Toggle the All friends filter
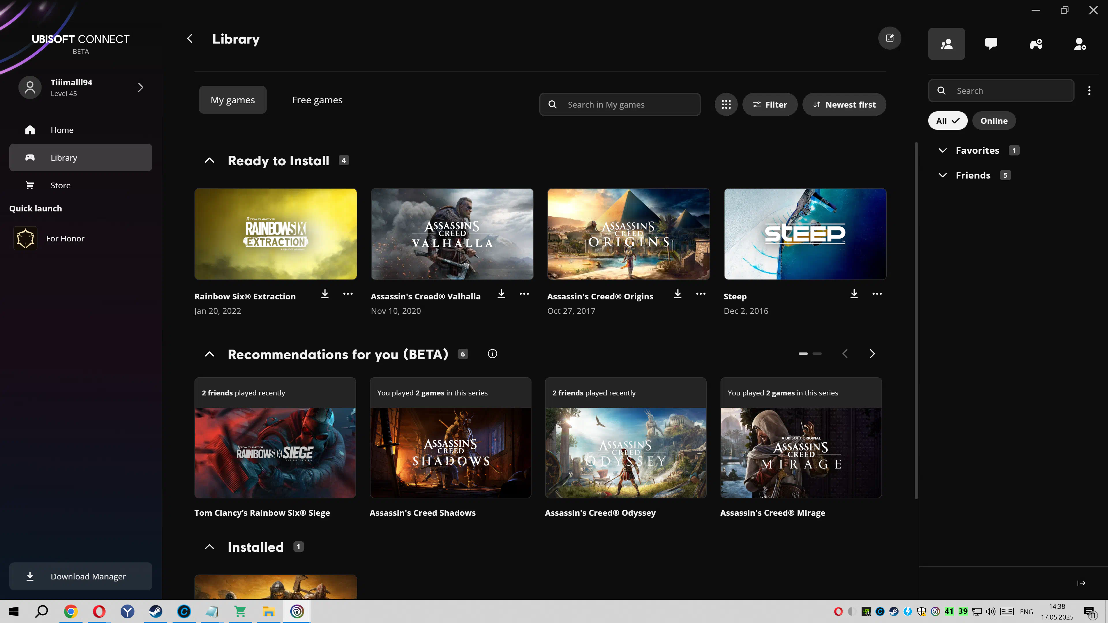Screen dimensions: 1108x623 pos(948,121)
